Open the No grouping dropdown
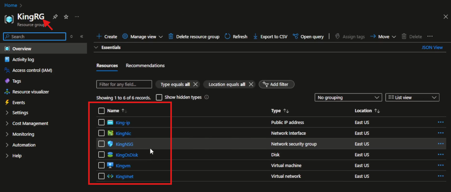 click(348, 98)
